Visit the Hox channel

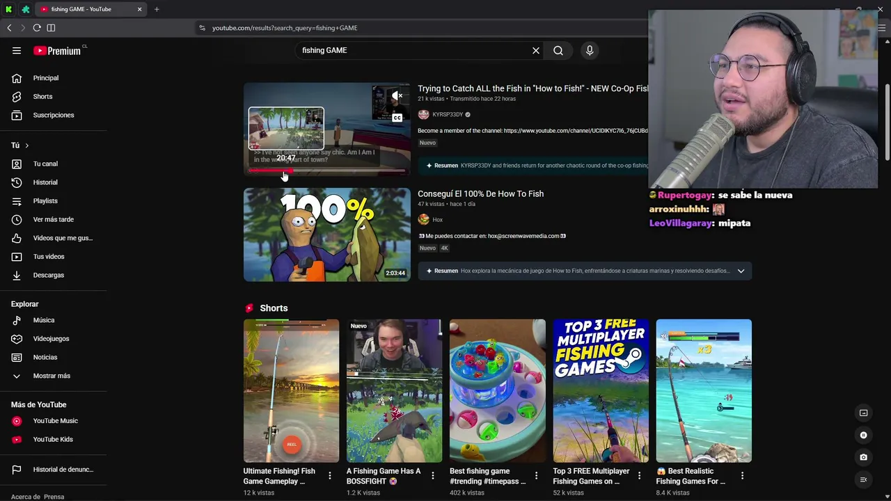(x=437, y=220)
